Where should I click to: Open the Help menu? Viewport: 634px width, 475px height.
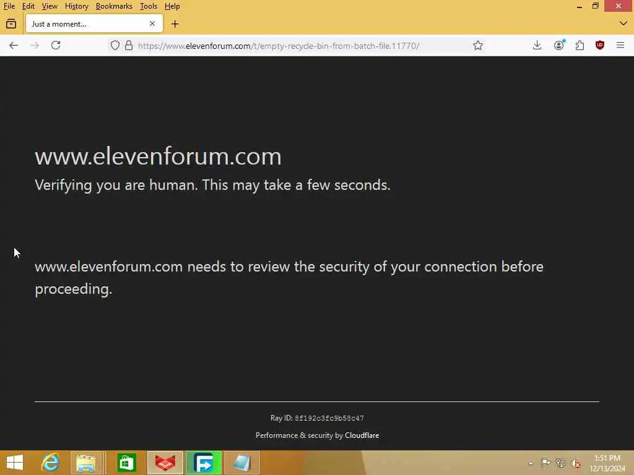pos(172,6)
